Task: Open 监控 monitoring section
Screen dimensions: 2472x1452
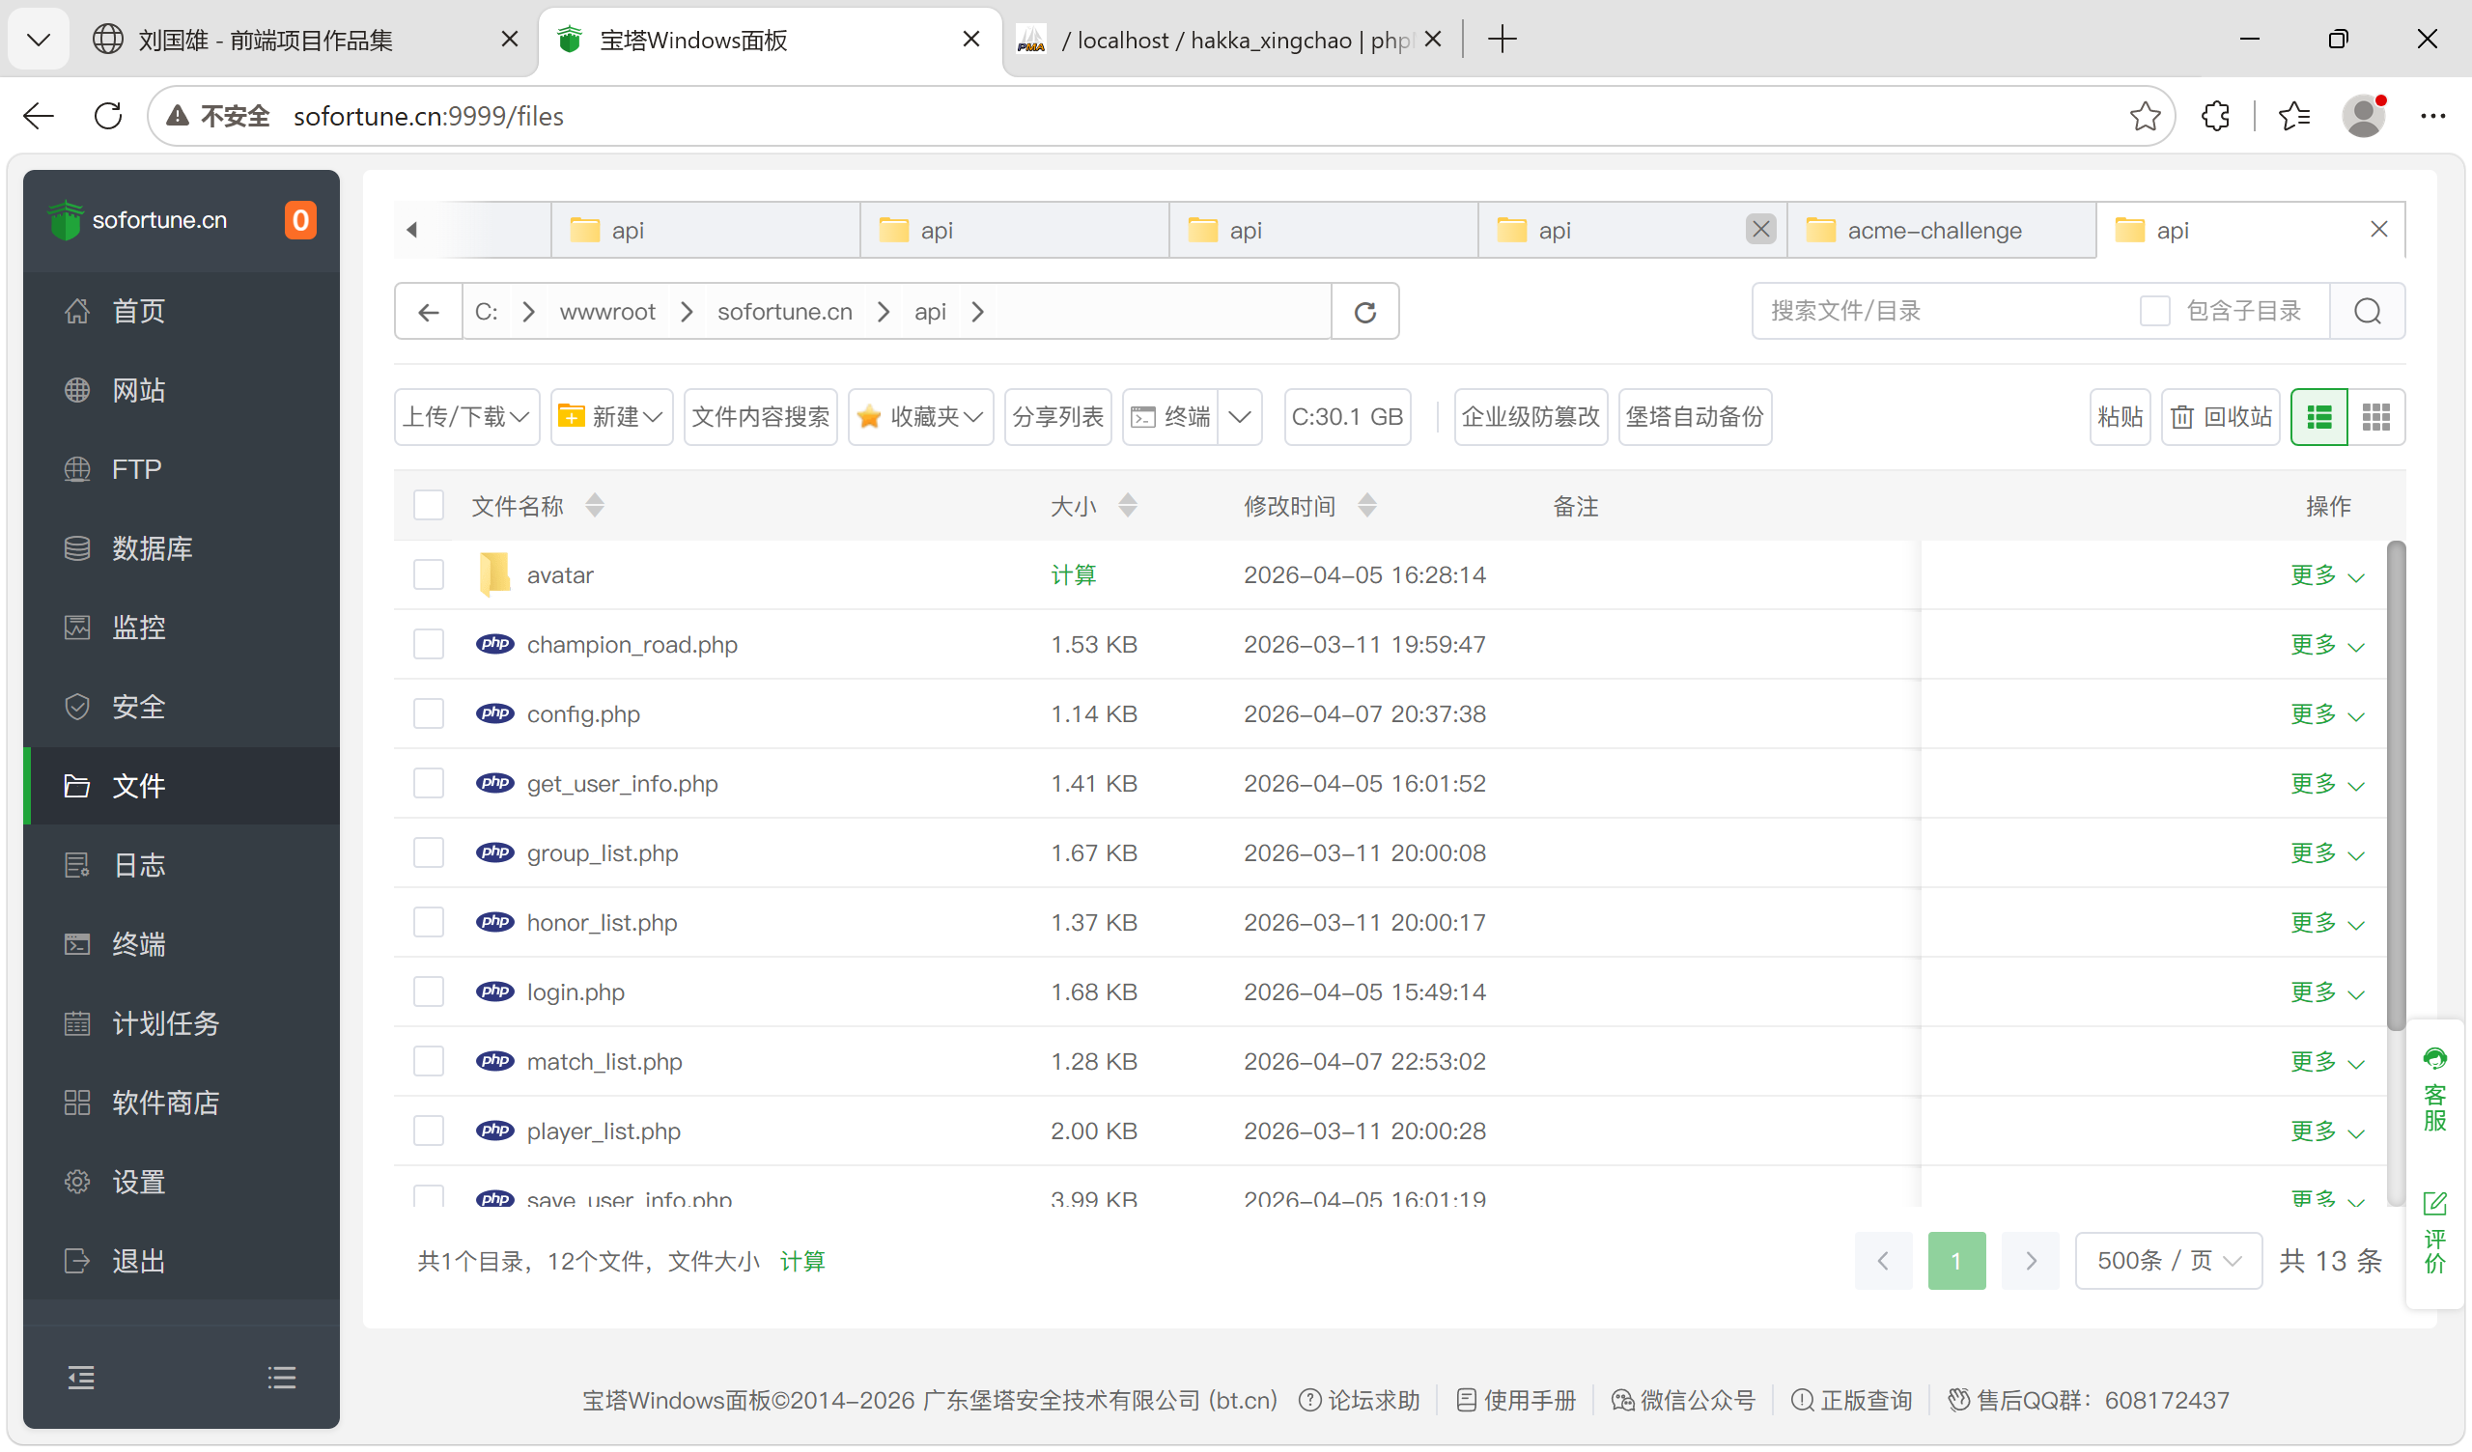Action: 182,628
